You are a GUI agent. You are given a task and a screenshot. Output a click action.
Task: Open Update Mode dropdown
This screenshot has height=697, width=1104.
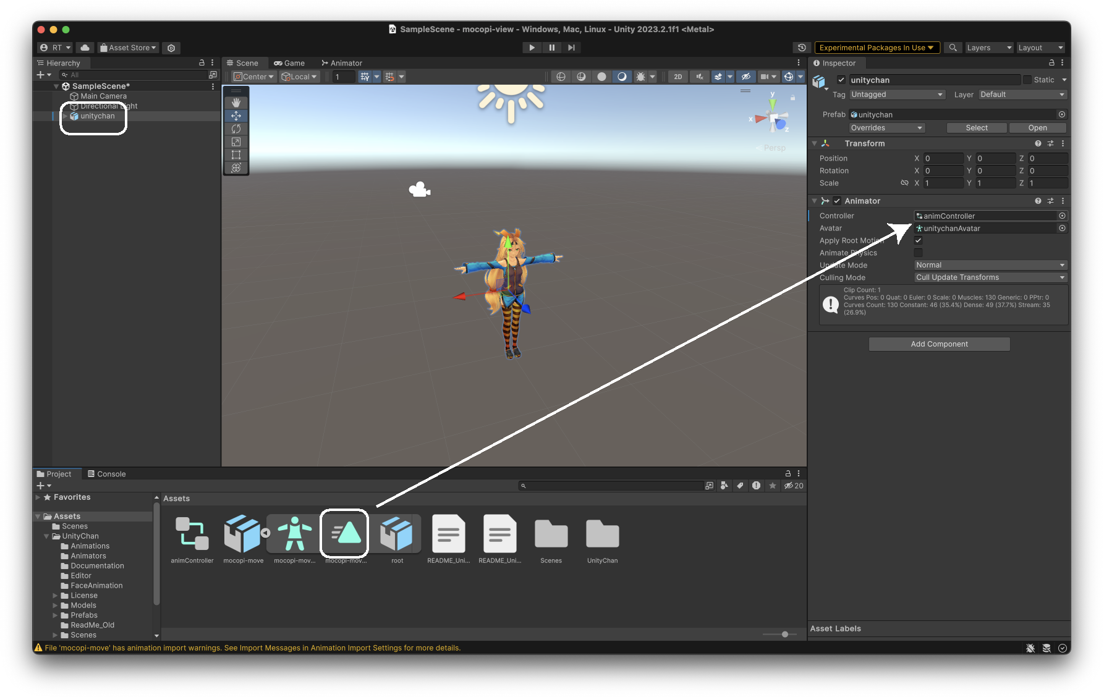coord(990,265)
